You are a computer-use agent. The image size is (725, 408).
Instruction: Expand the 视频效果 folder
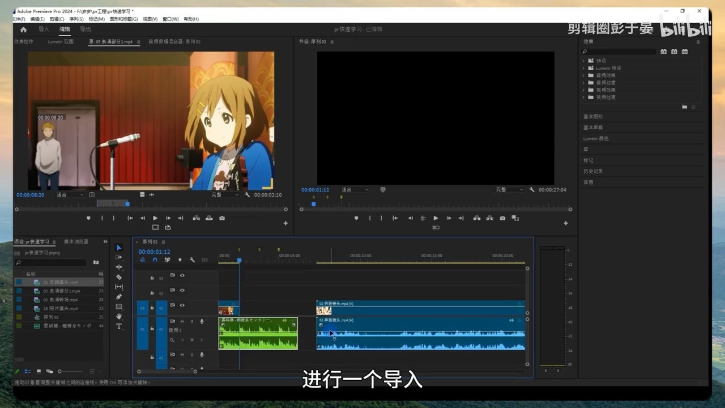[583, 90]
